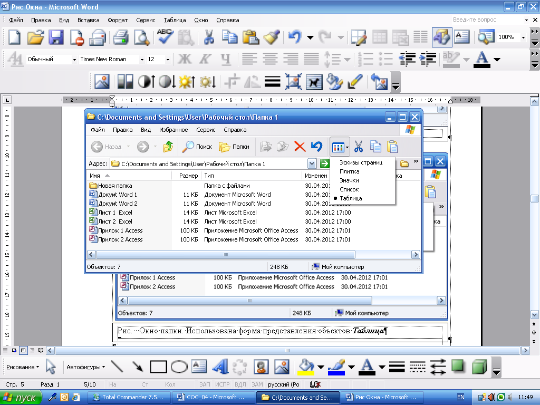The height and width of the screenshot is (405, 540).
Task: Copy the selection in the Word toolbar
Action: coord(229,37)
